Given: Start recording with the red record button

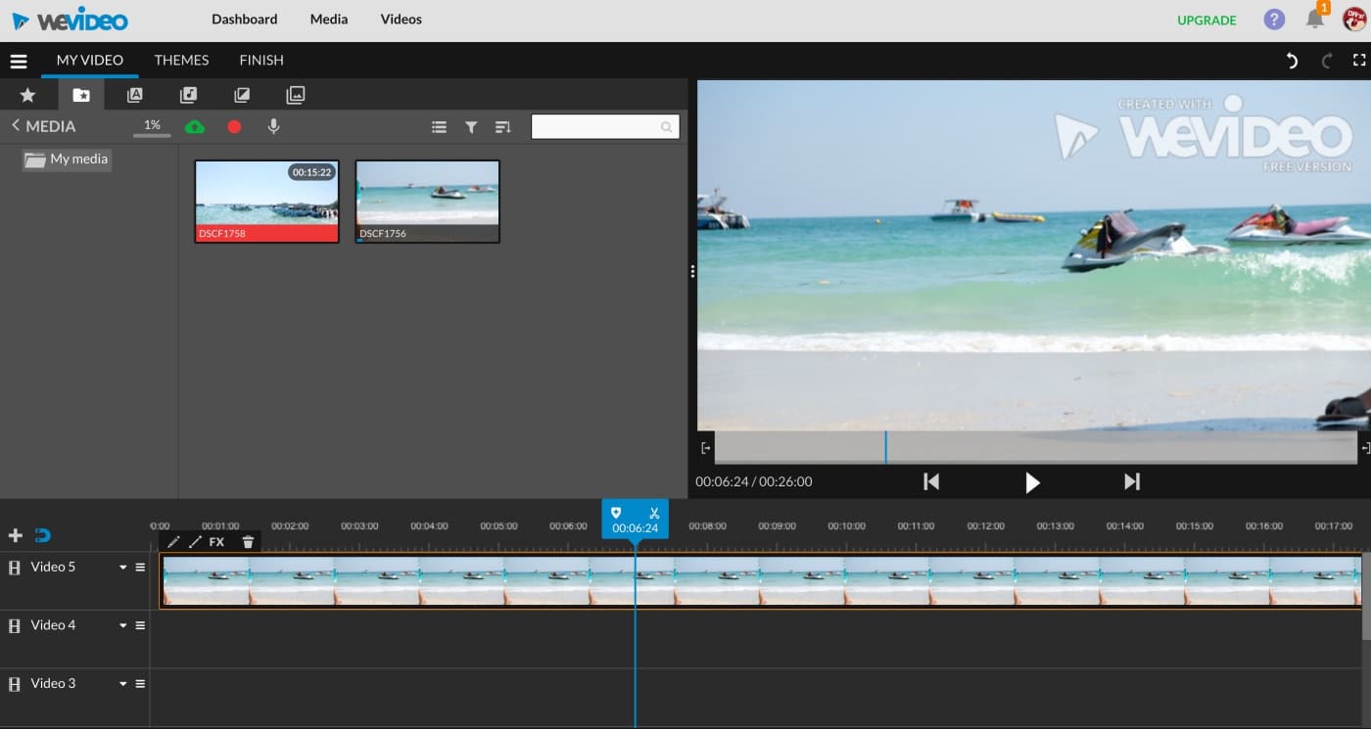Looking at the screenshot, I should point(234,126).
